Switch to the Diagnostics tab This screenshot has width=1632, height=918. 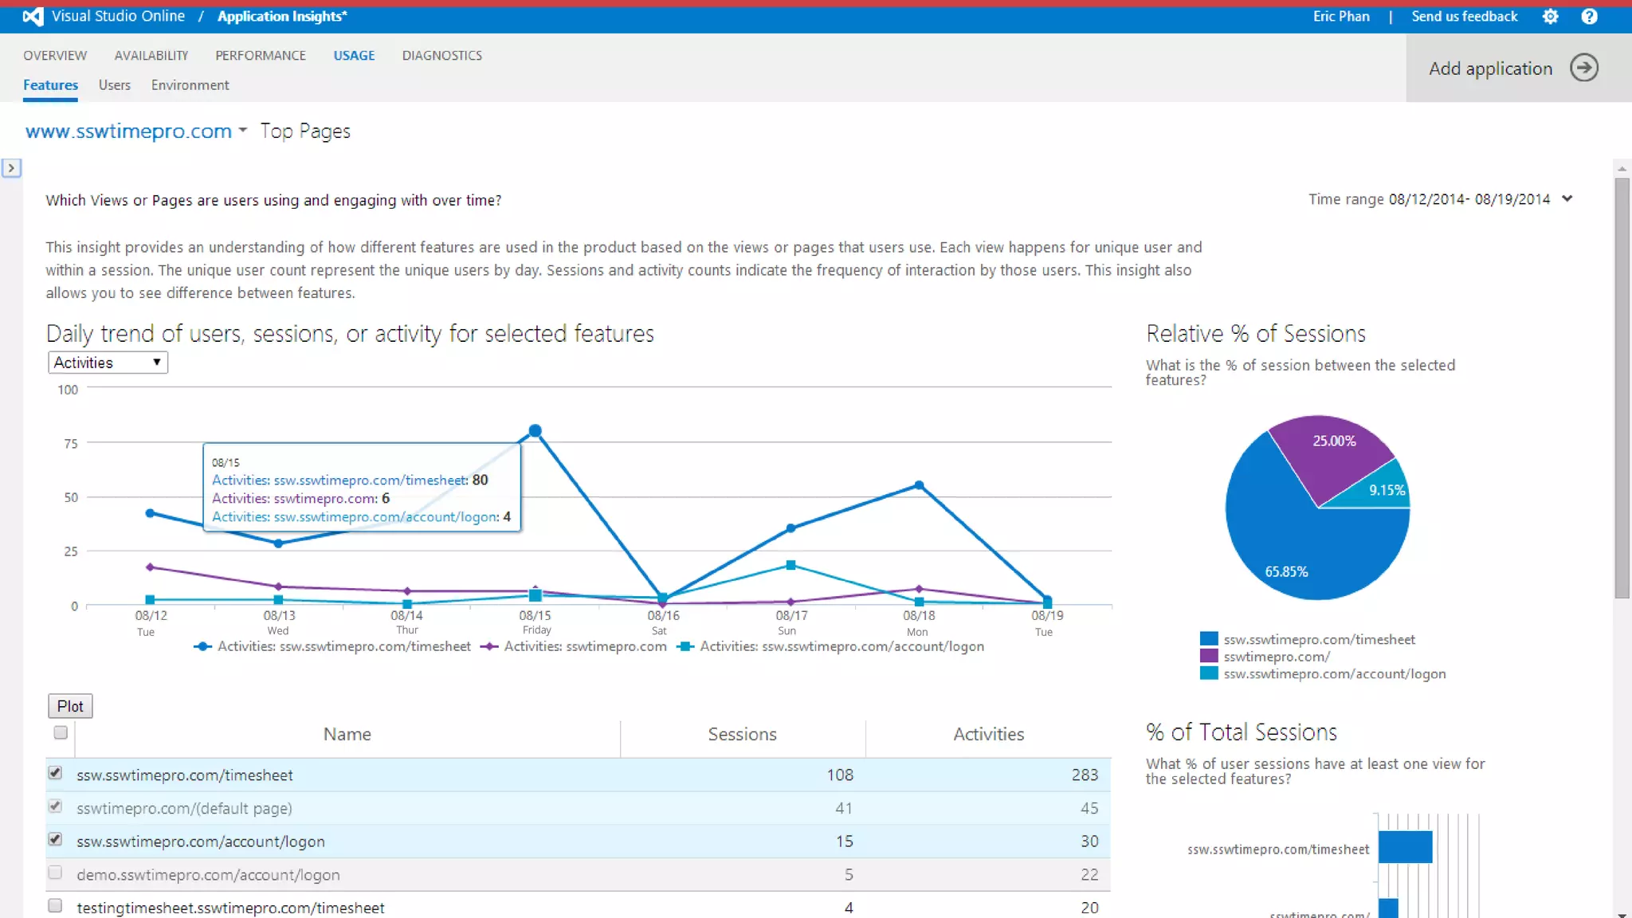[x=441, y=56]
